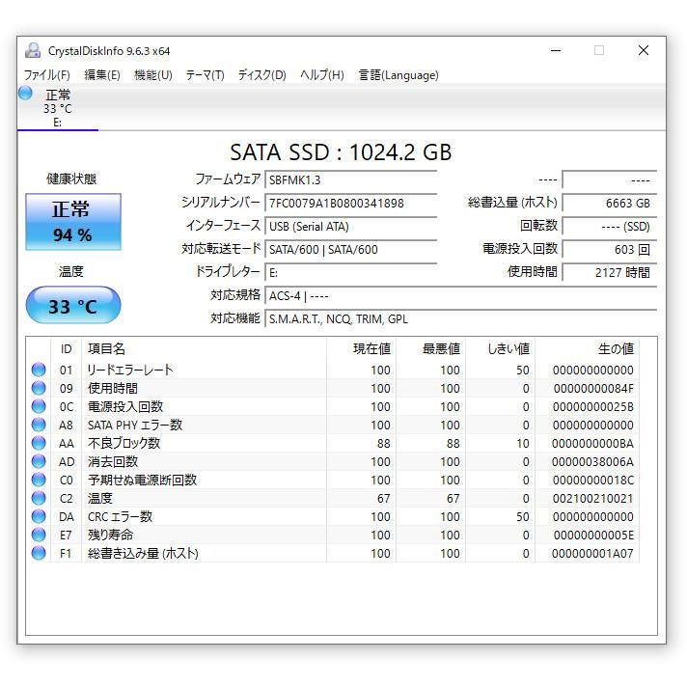Close the CrystalDiskInfo window

(x=644, y=51)
